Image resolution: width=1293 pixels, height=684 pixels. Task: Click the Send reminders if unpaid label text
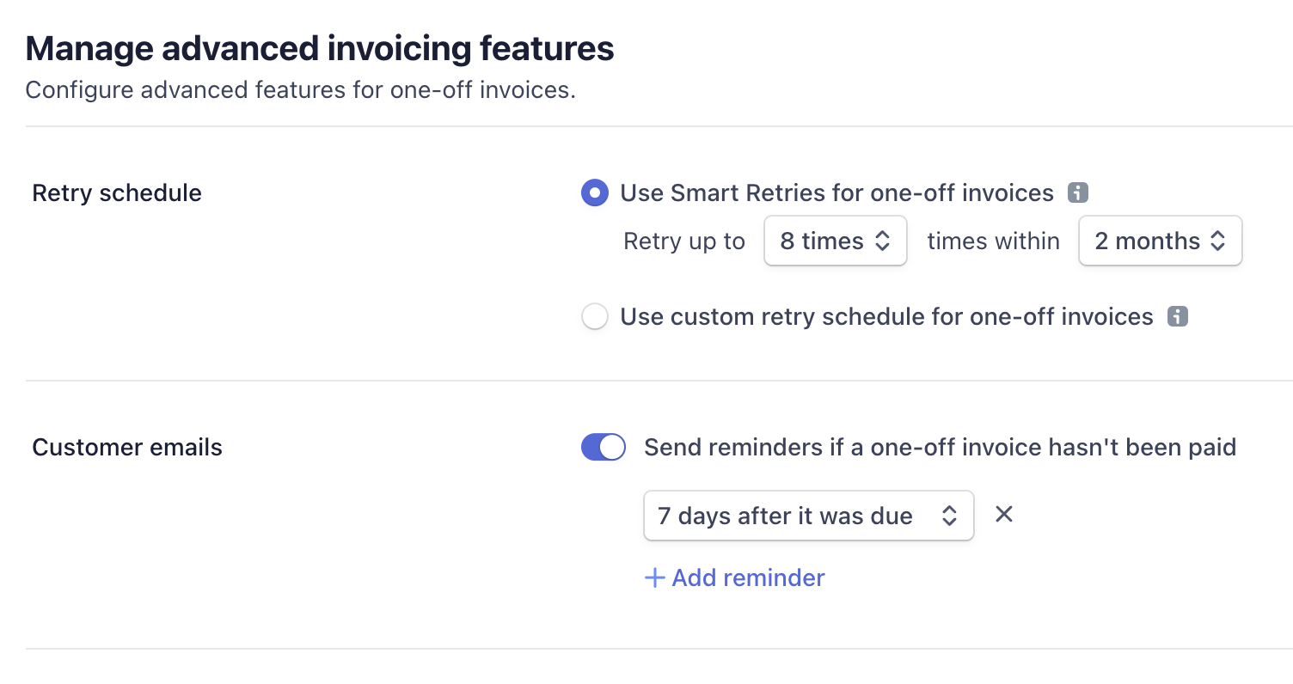click(941, 448)
